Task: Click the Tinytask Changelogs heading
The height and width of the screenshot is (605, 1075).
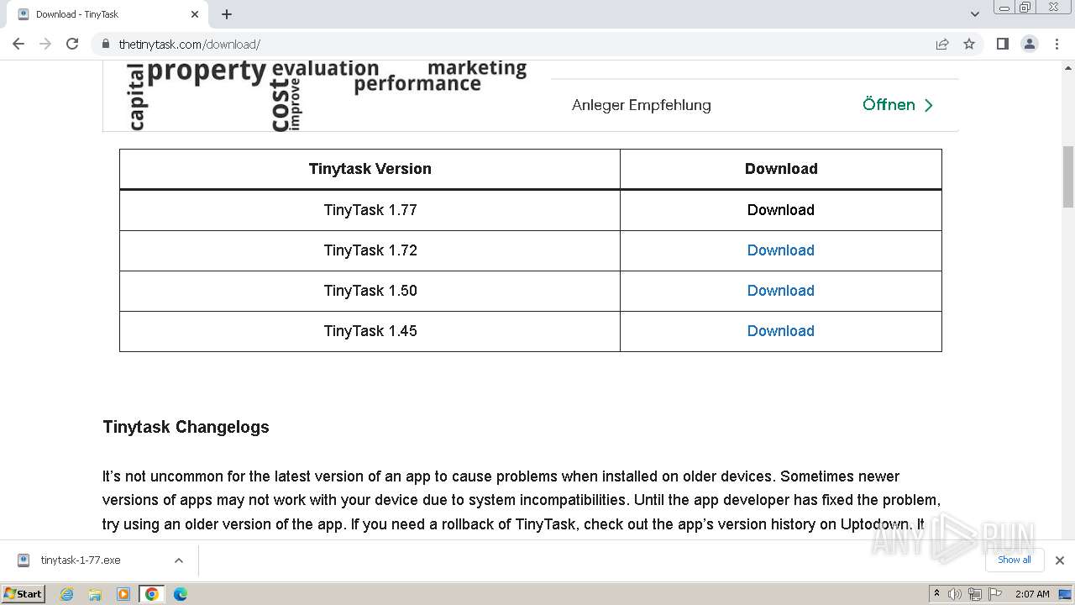Action: 186,427
